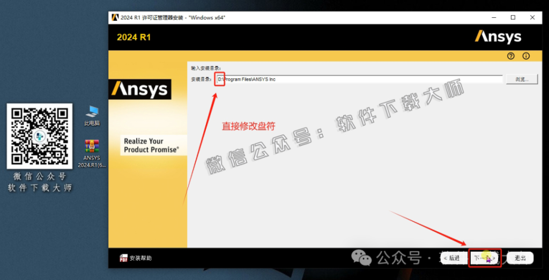The image size is (549, 280).
Task: Click the 下一个 next button
Action: (x=485, y=258)
